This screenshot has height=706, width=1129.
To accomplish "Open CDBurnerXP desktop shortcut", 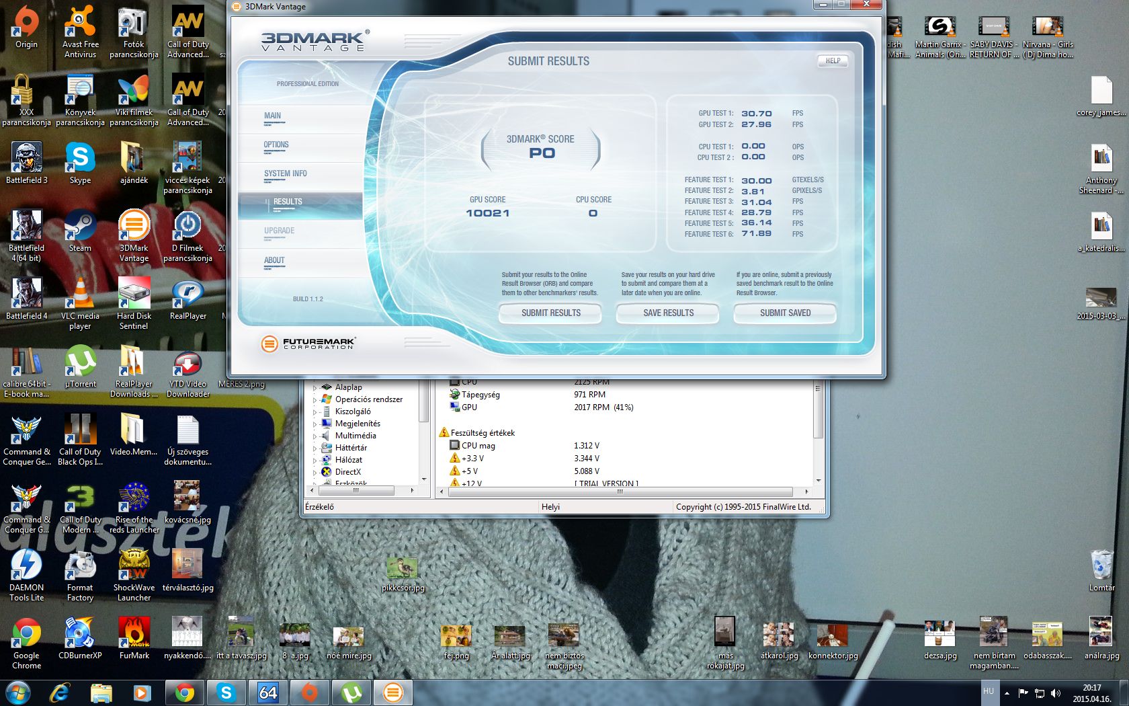I will pos(80,638).
